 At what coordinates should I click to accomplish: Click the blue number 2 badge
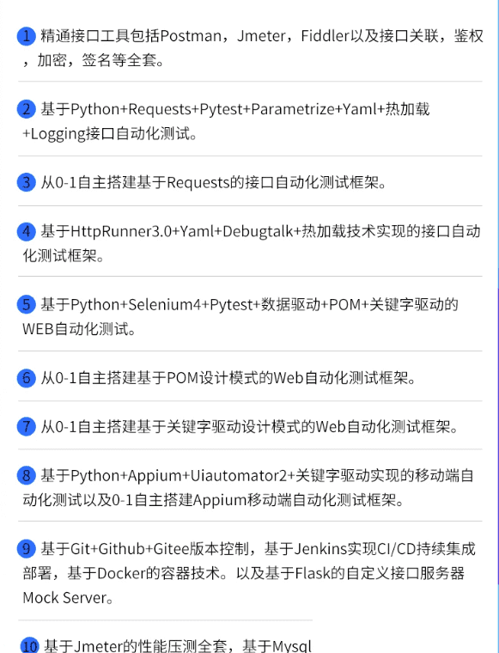click(27, 109)
